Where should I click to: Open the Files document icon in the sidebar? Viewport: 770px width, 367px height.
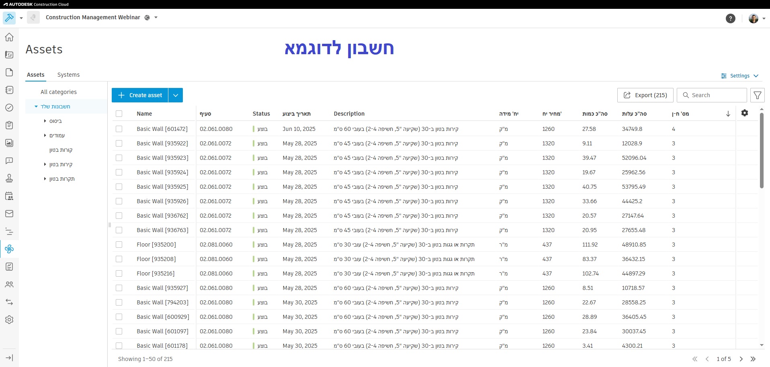pos(9,72)
